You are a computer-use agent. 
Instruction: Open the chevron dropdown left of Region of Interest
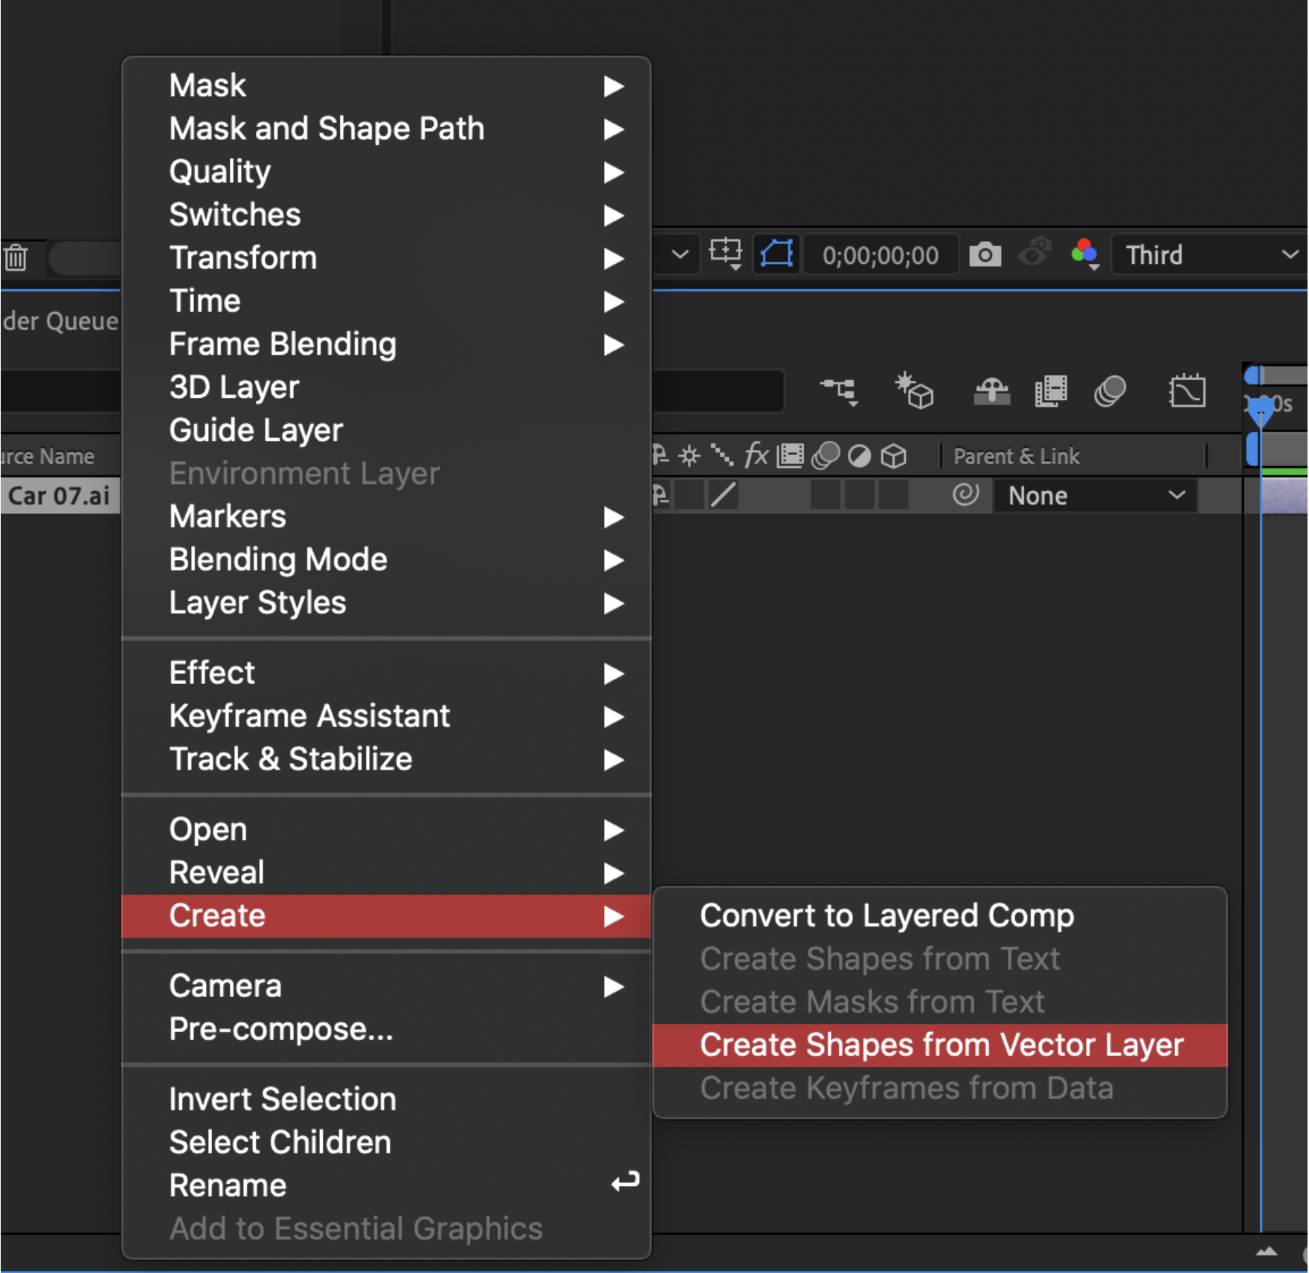point(680,254)
